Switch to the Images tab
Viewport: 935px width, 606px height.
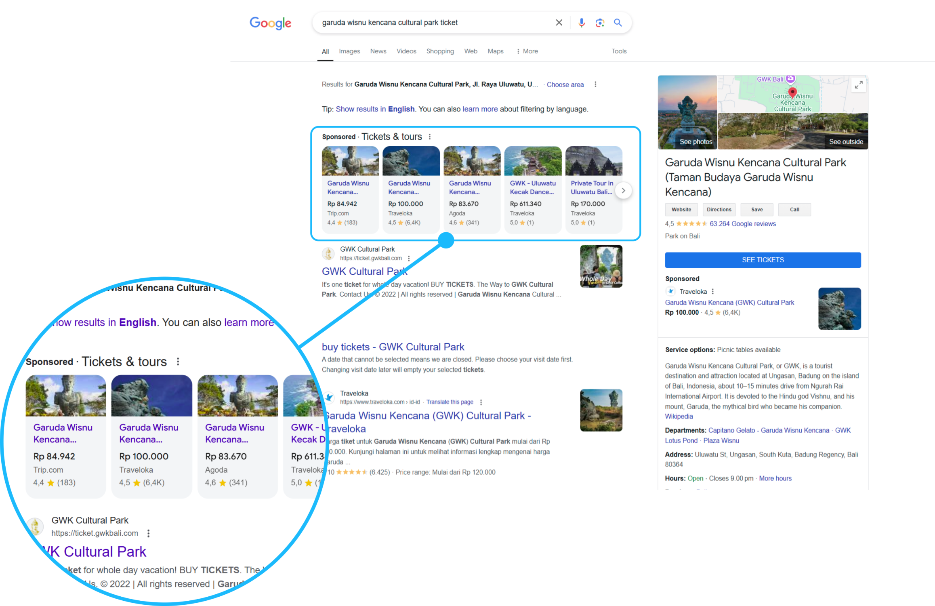[349, 51]
